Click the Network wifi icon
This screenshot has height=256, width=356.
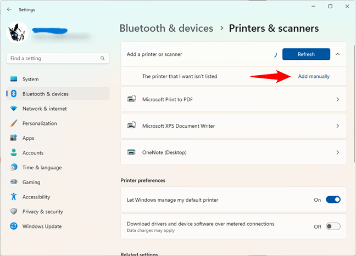(14, 109)
